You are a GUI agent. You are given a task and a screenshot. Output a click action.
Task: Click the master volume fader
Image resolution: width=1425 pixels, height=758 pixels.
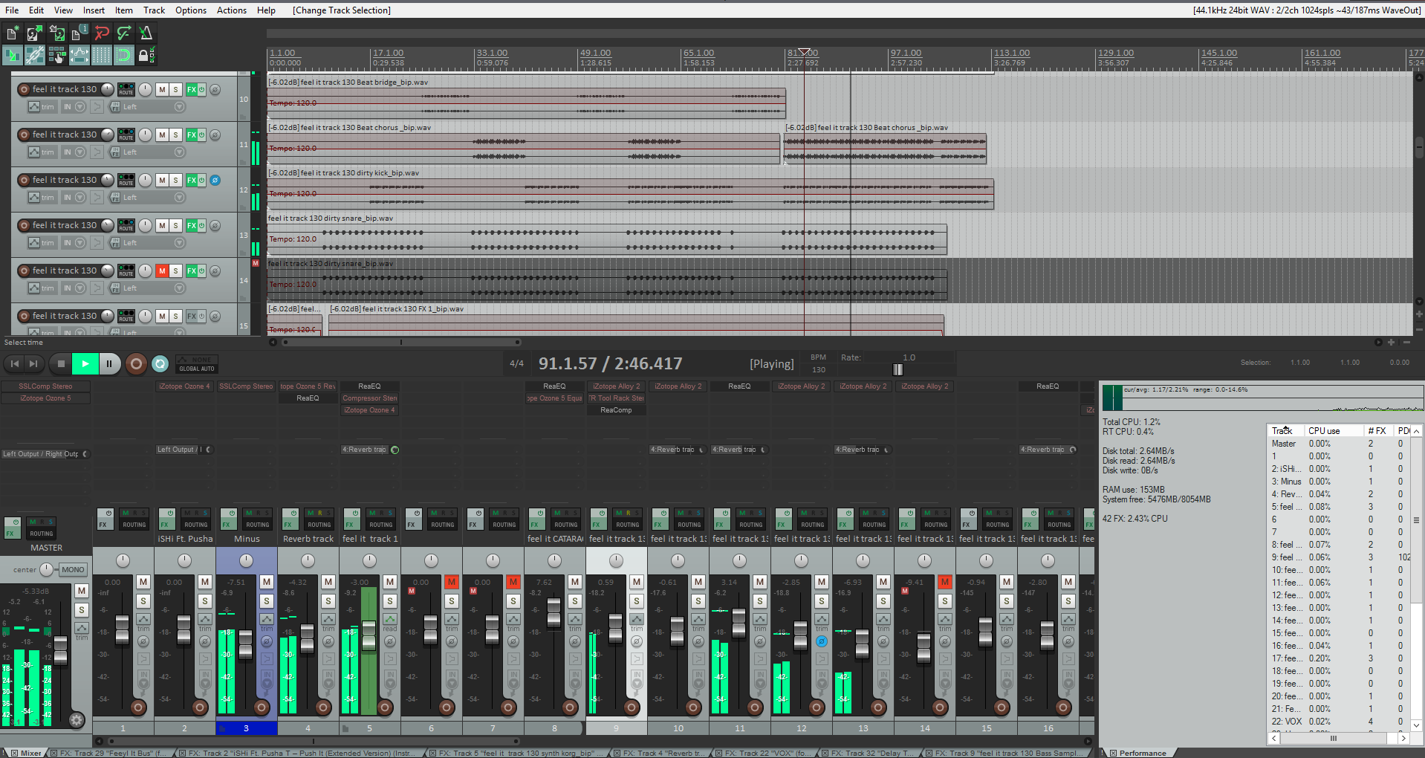60,652
